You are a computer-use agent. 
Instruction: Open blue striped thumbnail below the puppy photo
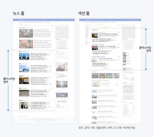pyautogui.click(x=94, y=91)
